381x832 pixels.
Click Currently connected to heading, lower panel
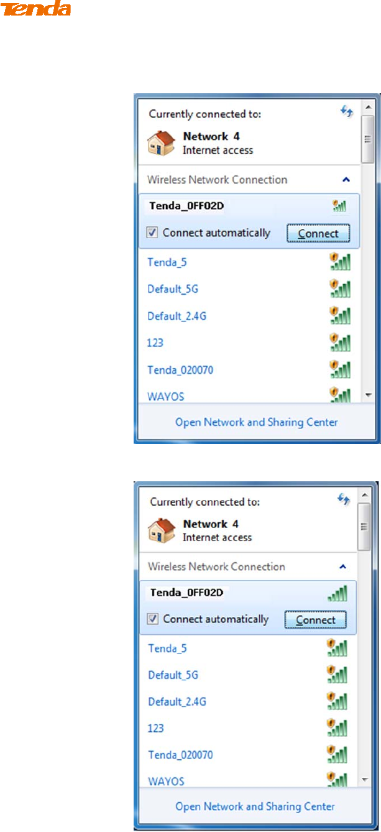205,501
